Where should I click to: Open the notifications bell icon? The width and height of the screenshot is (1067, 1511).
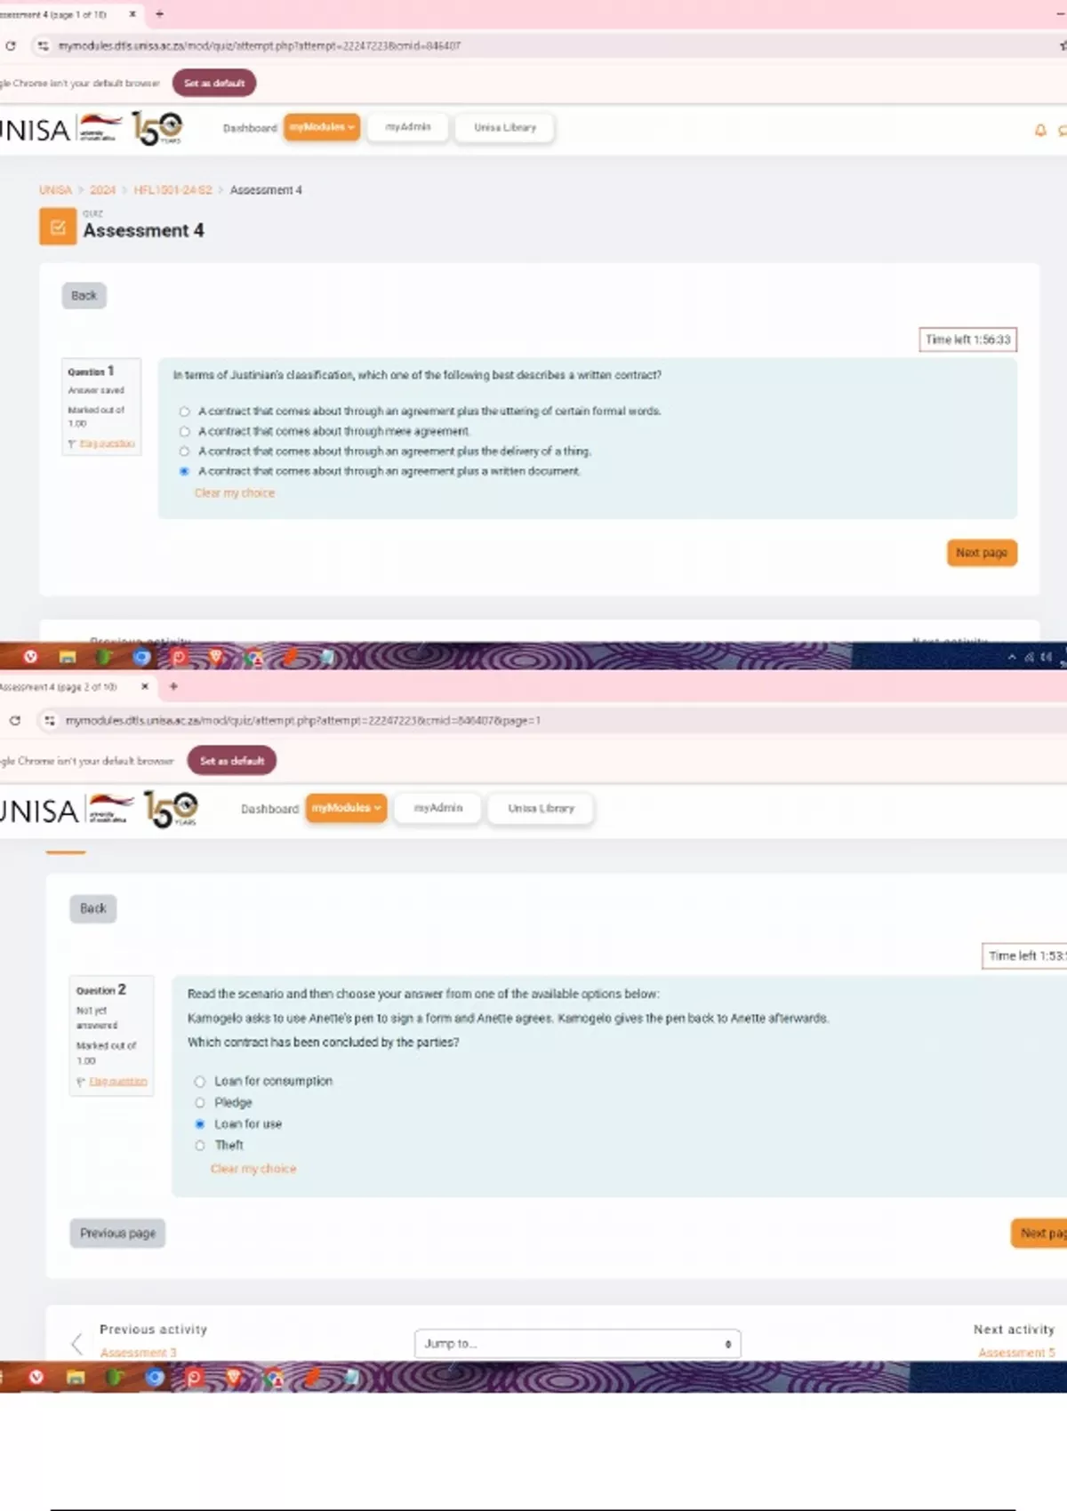[1039, 131]
